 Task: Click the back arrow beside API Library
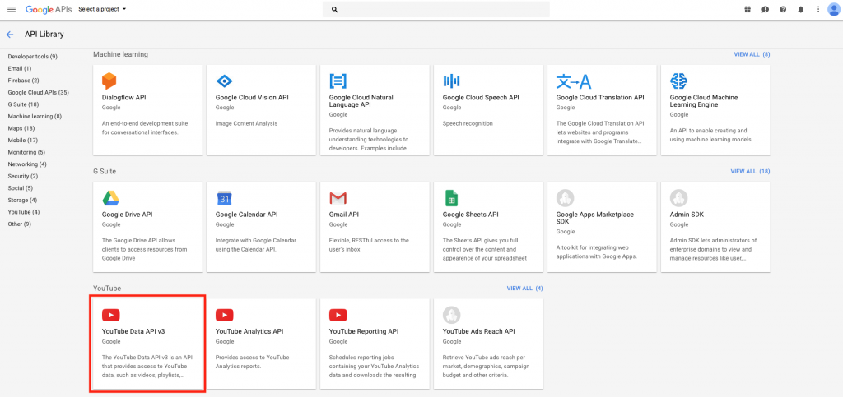click(10, 35)
